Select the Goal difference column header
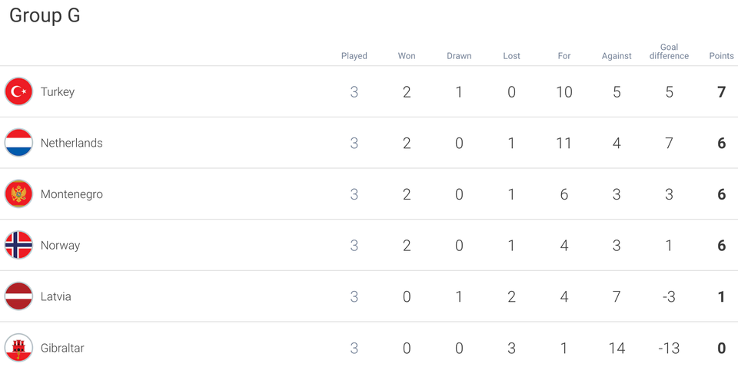The width and height of the screenshot is (738, 367). (x=669, y=51)
